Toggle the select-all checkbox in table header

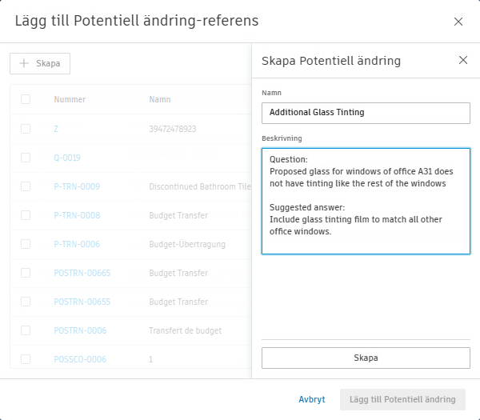(26, 99)
